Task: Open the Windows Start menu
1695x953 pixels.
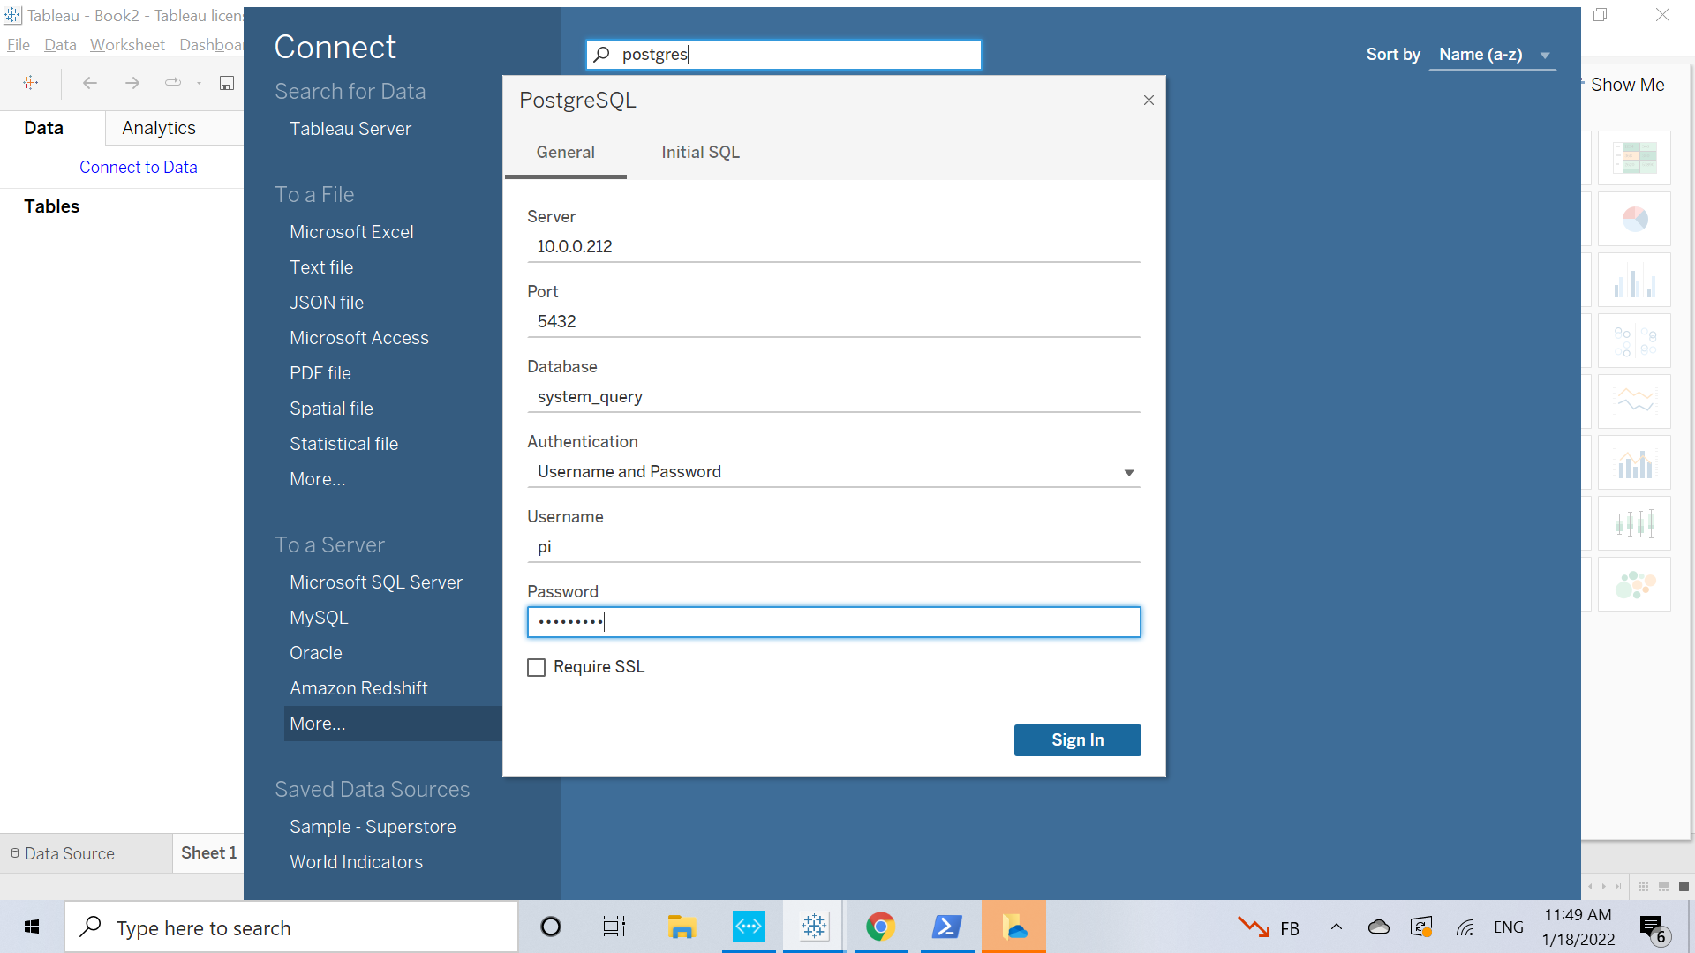Action: coord(32,927)
